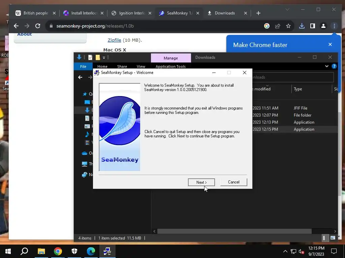Select Quick access star in navigation pane
The height and width of the screenshot is (258, 345).
pyautogui.click(x=85, y=94)
